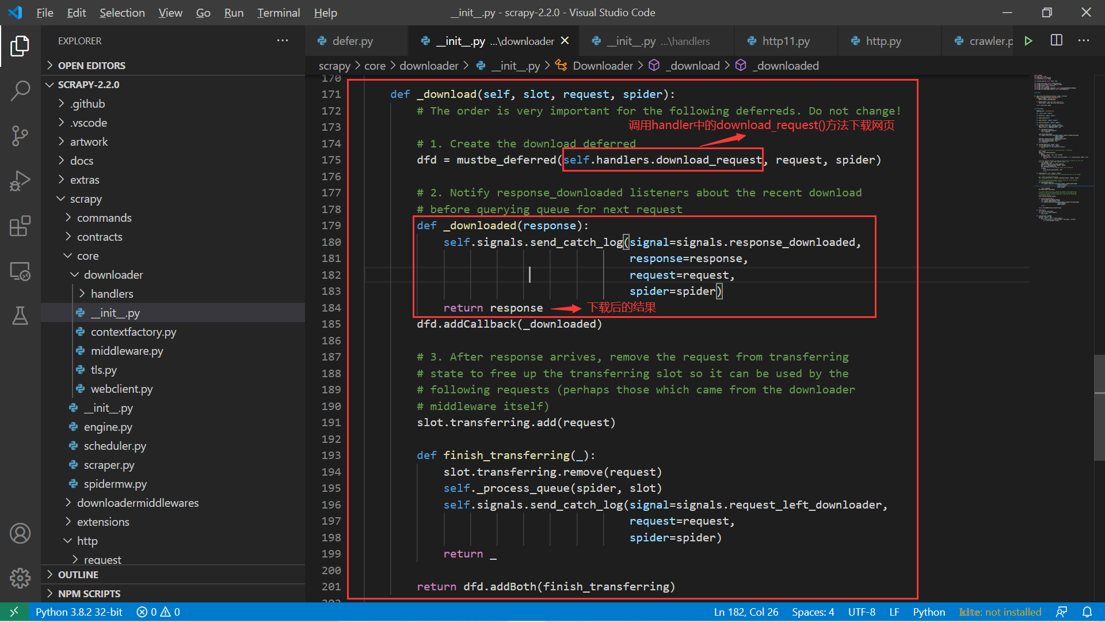Click Ln 182, Col 26 position indicator

click(746, 612)
